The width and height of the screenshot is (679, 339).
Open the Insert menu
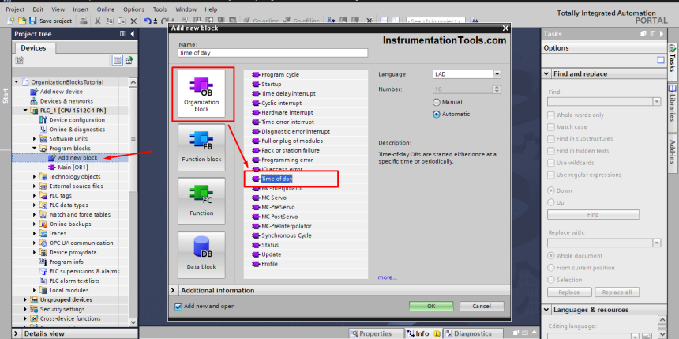pyautogui.click(x=81, y=9)
